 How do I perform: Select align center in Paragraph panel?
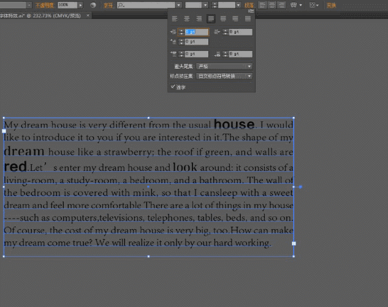187,18
